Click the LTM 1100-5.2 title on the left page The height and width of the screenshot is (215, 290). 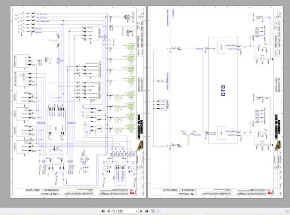coord(51,194)
